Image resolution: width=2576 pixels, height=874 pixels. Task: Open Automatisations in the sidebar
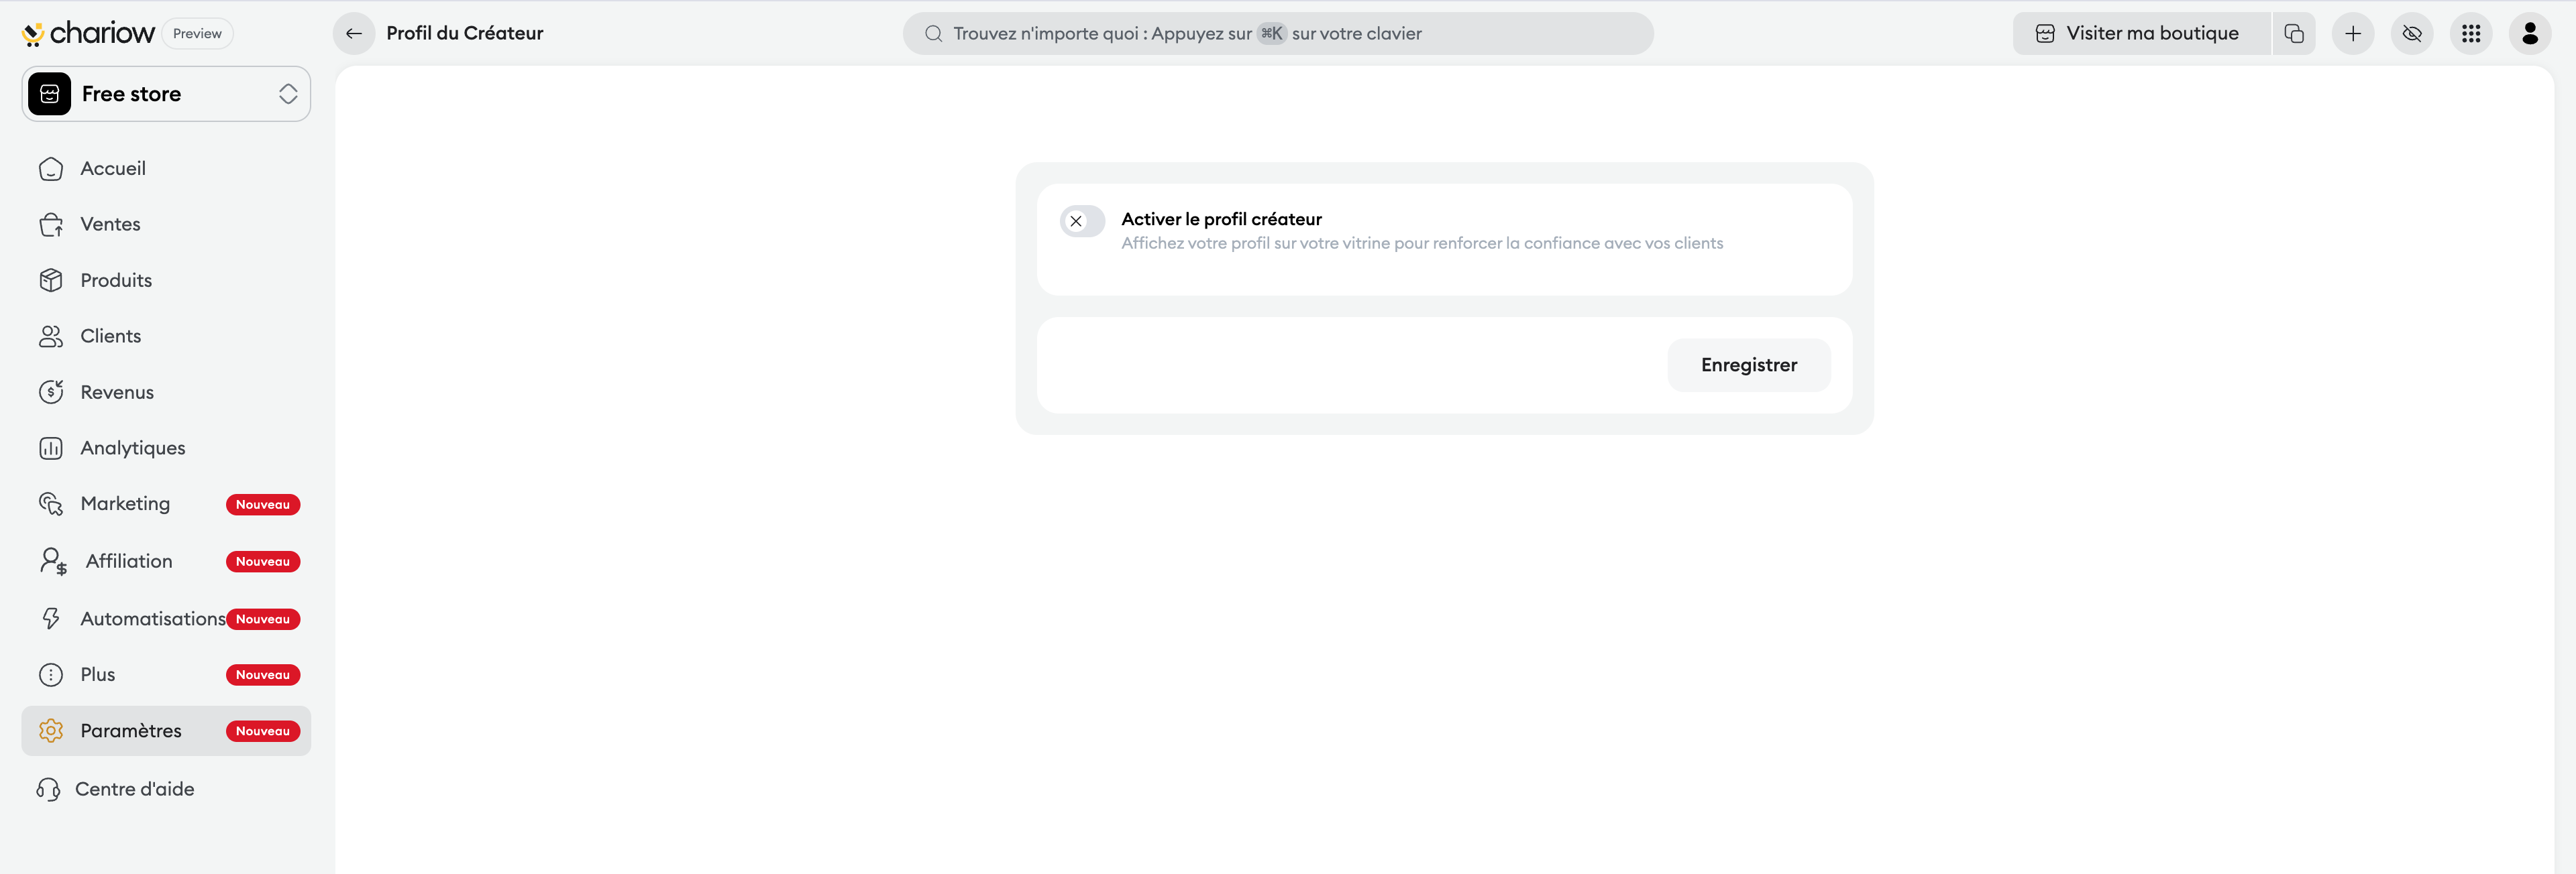pos(152,619)
